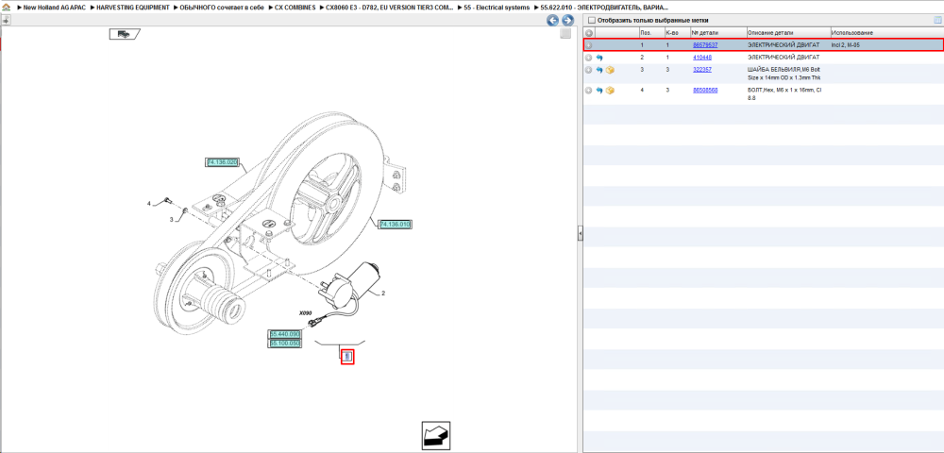Click the gray square button on diagram
Screen dimensions: 944x453
click(x=565, y=34)
